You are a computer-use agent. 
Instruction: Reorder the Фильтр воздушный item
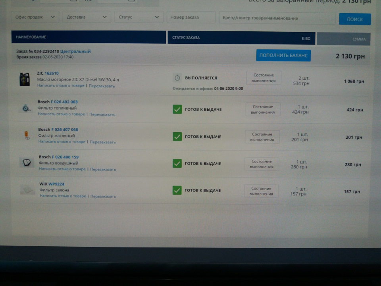click(x=103, y=169)
